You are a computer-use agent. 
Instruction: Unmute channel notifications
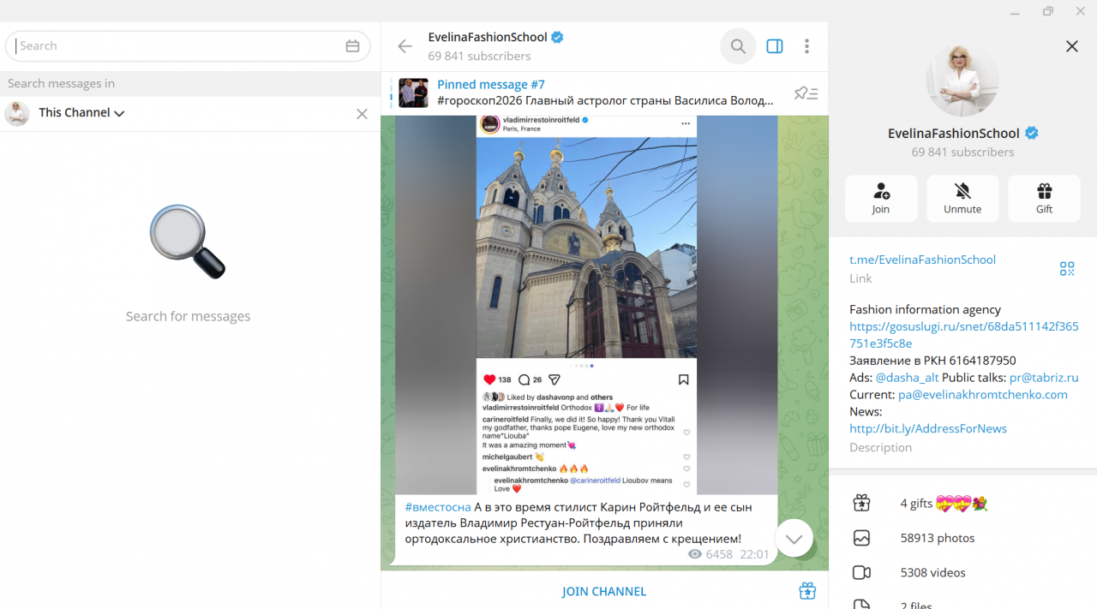pyautogui.click(x=962, y=199)
